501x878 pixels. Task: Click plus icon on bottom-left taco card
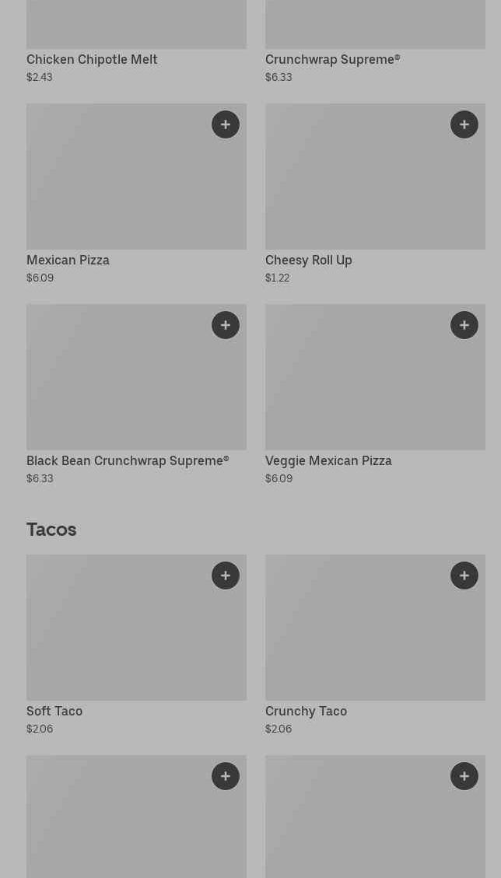(226, 776)
